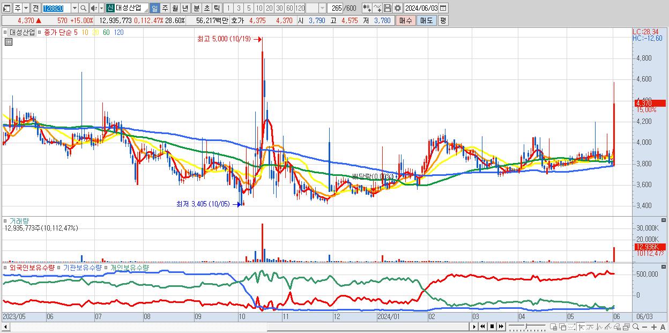Click the window layout icon at top-left
This screenshot has width=669, height=333.
pyautogui.click(x=6, y=8)
